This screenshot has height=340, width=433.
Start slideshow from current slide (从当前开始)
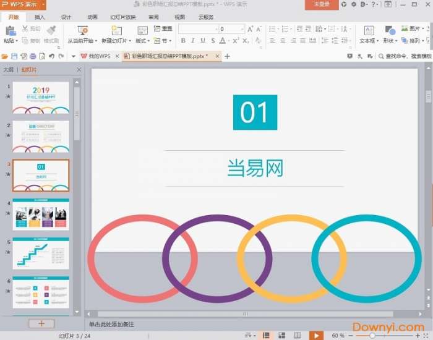(x=82, y=31)
